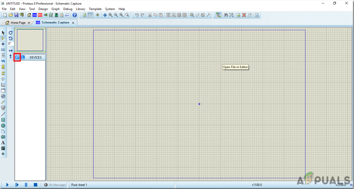The height and width of the screenshot is (189, 354).
Task: Select the 2D graphics circle tool
Action: click(3, 126)
